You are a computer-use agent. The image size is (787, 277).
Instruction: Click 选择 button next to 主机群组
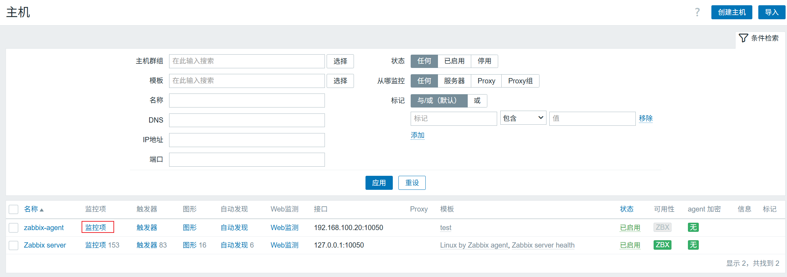pyautogui.click(x=340, y=61)
